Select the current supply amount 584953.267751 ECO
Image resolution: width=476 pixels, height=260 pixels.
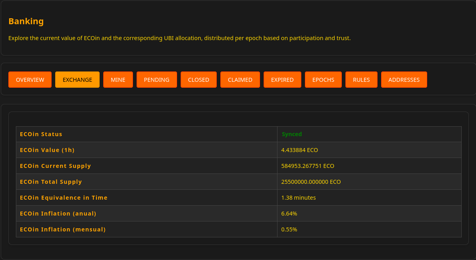click(x=308, y=166)
